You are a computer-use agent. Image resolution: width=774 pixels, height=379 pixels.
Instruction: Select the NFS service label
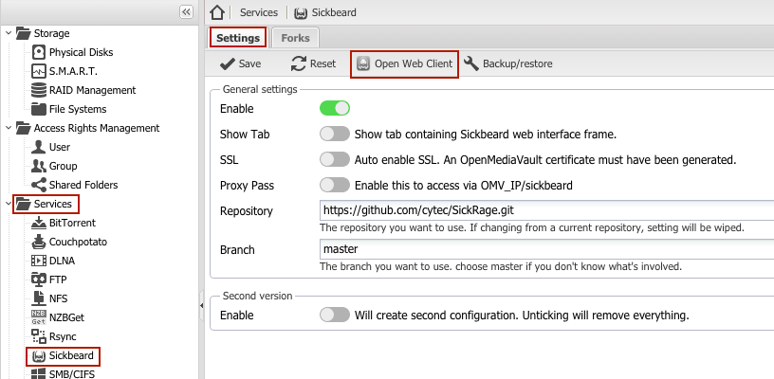[58, 298]
